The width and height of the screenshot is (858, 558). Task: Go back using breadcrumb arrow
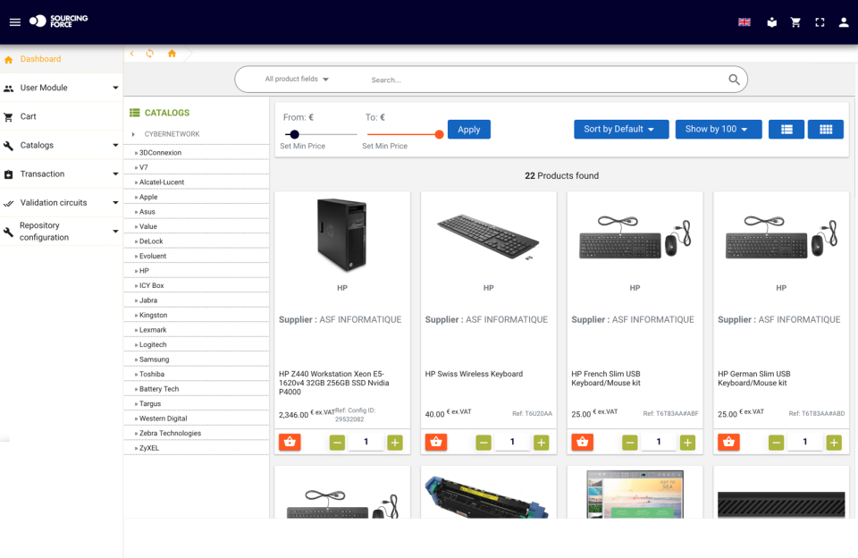132,53
